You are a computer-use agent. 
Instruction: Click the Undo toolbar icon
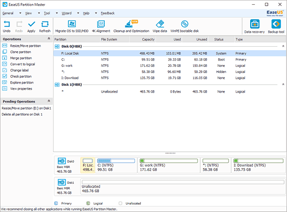point(7,24)
